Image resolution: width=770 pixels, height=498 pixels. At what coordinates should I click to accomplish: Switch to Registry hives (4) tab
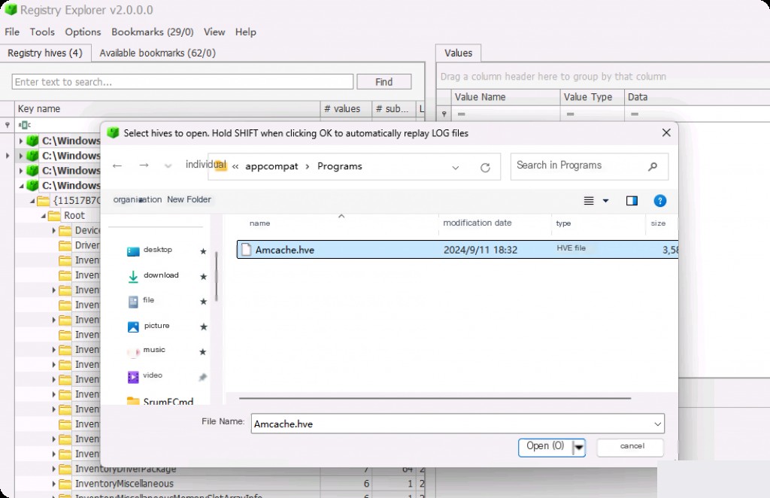click(x=45, y=53)
